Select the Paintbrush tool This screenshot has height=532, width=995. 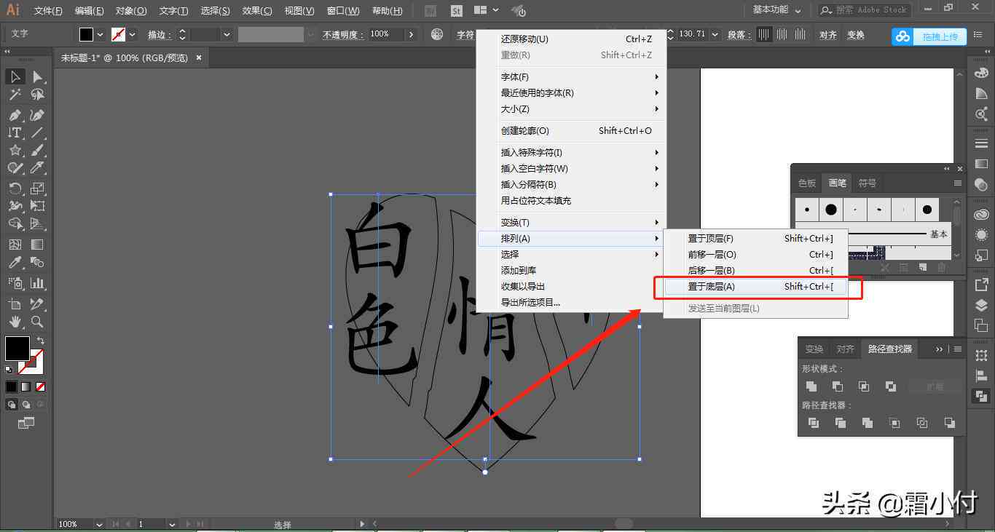[37, 150]
